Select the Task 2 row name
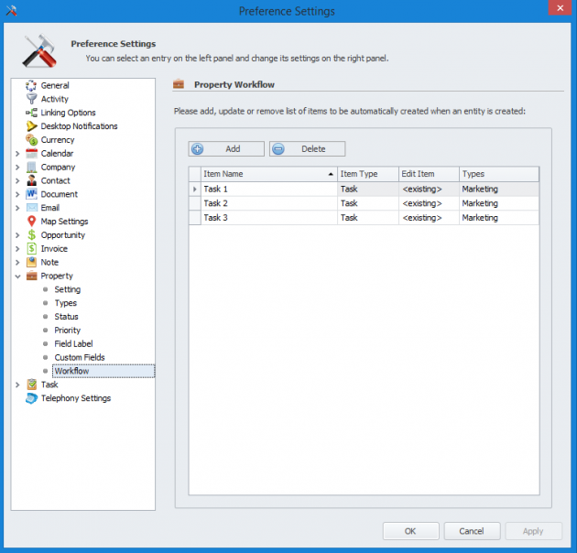 [215, 203]
